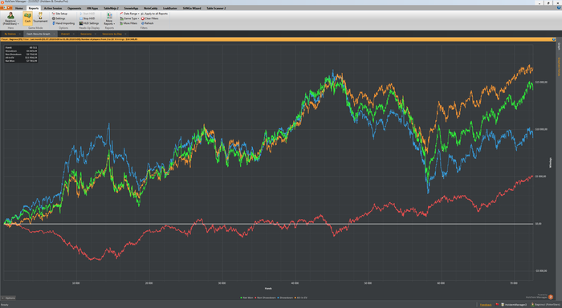Toggle the Non Showdown legend series
The image size is (562, 308).
click(265, 298)
